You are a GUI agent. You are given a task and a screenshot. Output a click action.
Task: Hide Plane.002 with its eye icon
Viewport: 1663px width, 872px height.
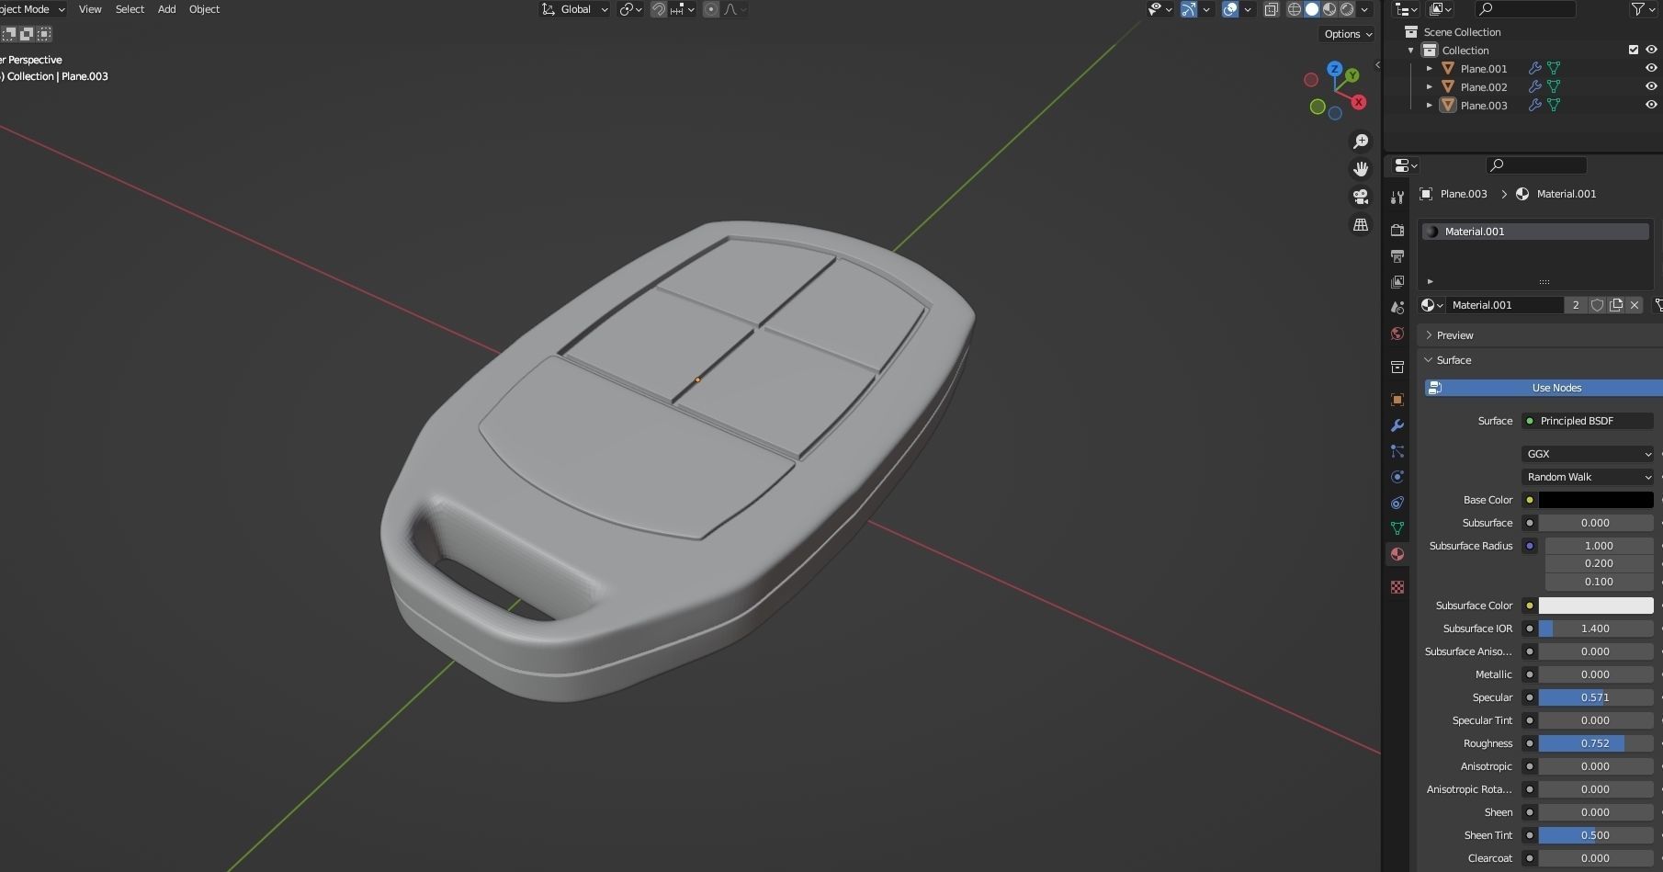[1651, 86]
